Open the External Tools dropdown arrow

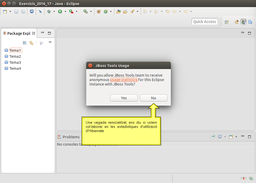(91, 12)
